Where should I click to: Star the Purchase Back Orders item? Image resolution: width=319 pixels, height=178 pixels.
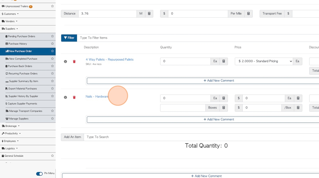[52, 66]
